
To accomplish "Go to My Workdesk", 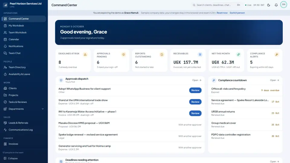I will [24, 26].
